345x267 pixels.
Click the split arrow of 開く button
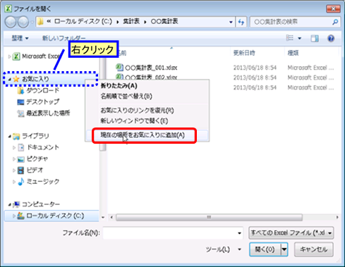[x=284, y=249]
